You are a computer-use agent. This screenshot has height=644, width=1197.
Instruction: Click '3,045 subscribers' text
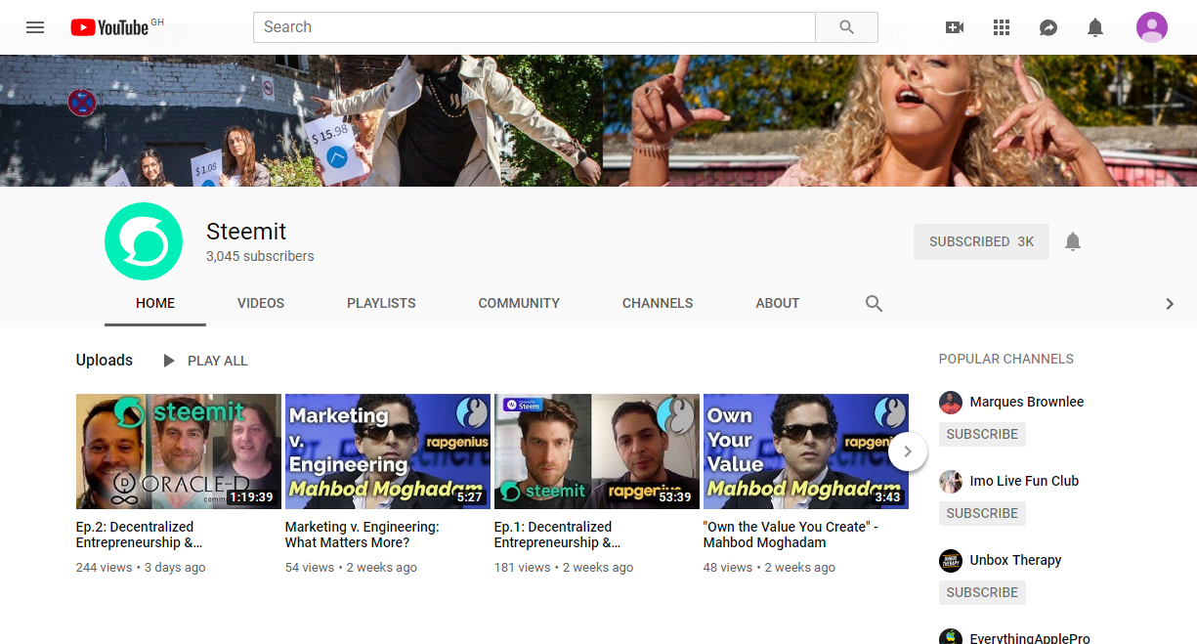[x=260, y=257]
